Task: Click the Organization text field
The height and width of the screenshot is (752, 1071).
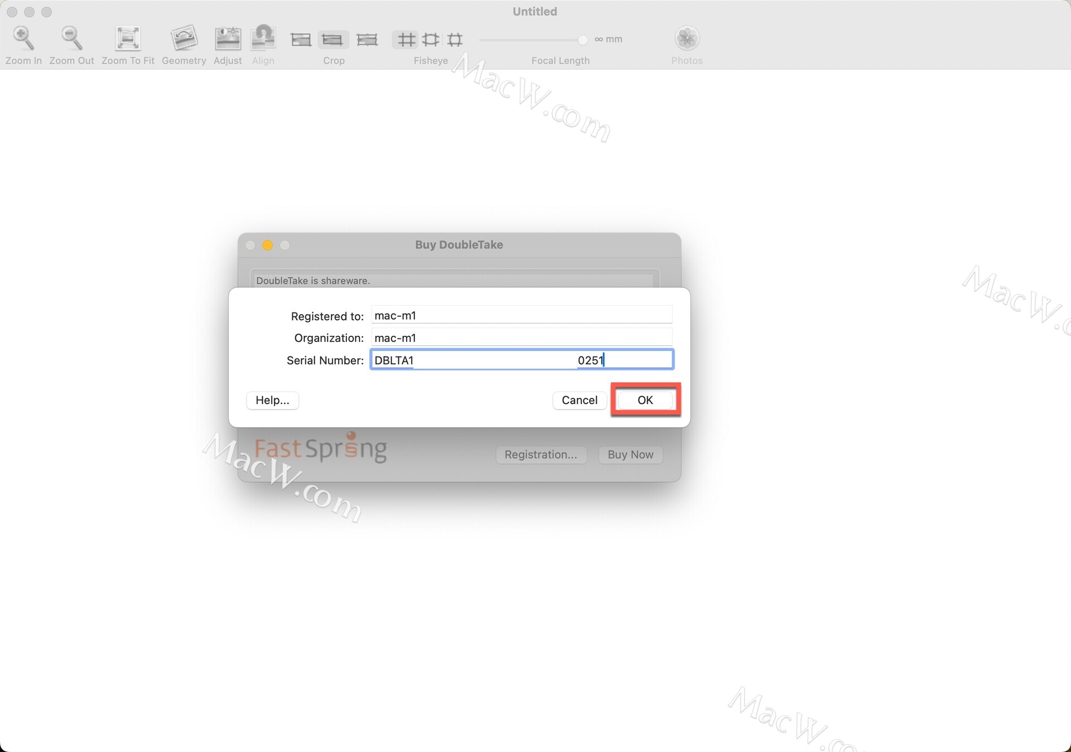Action: tap(522, 338)
